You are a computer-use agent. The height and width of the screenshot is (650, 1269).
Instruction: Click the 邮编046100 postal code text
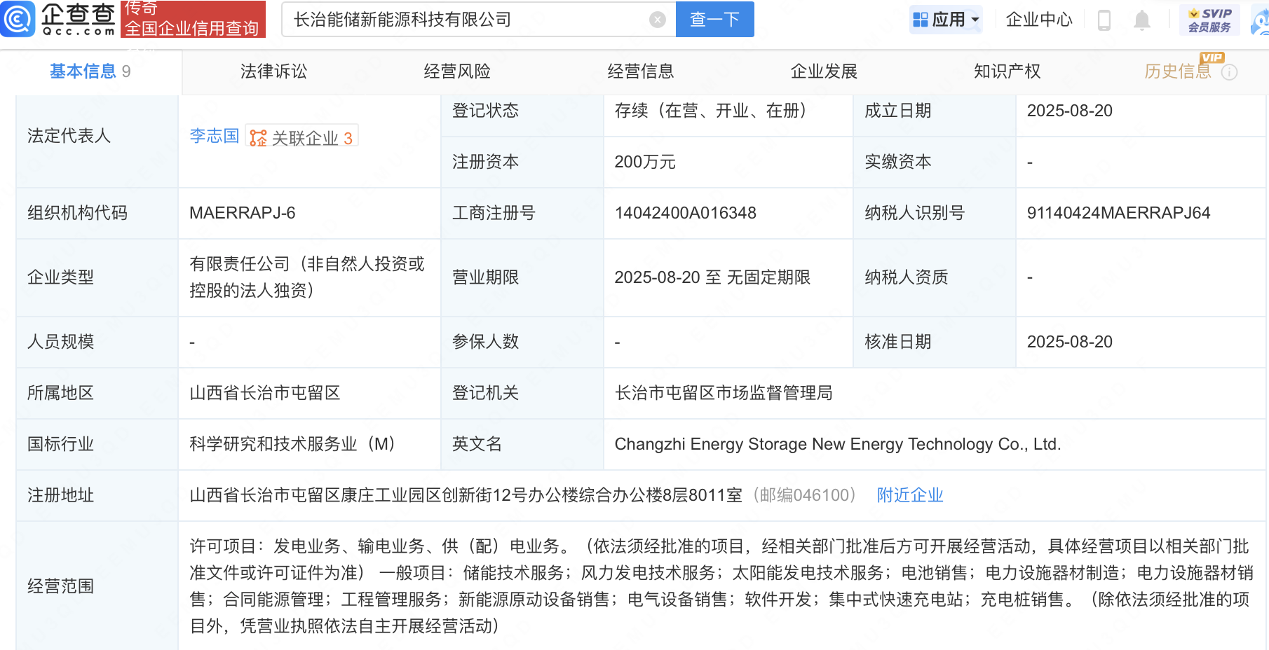pyautogui.click(x=804, y=495)
